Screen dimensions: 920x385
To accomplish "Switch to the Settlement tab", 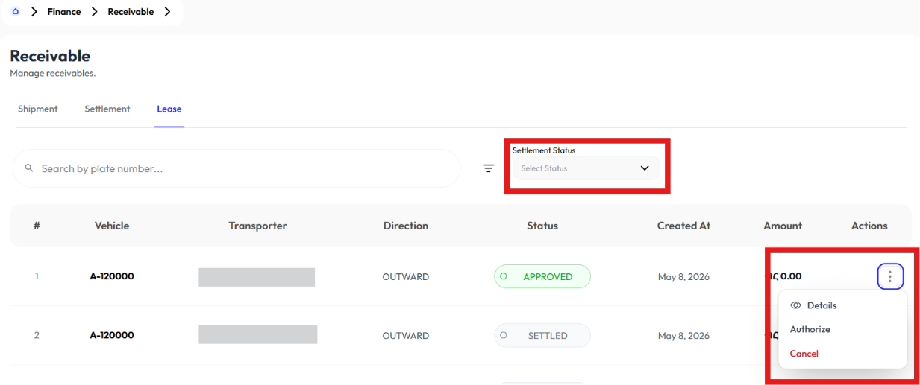I will pyautogui.click(x=107, y=109).
